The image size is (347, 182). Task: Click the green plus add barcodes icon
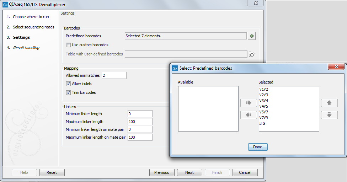tap(252, 36)
